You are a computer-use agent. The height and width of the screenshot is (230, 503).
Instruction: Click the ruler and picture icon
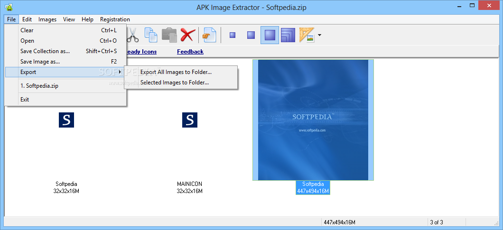pos(307,35)
